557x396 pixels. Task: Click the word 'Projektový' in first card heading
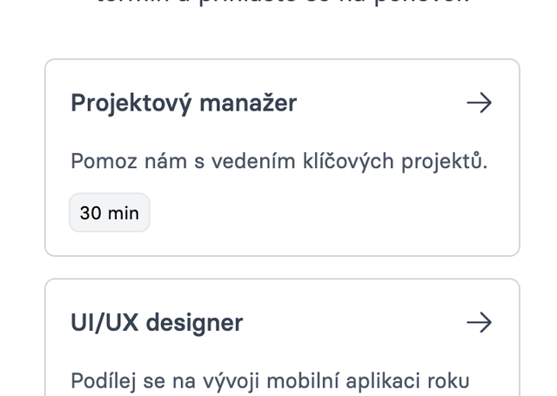pos(131,104)
